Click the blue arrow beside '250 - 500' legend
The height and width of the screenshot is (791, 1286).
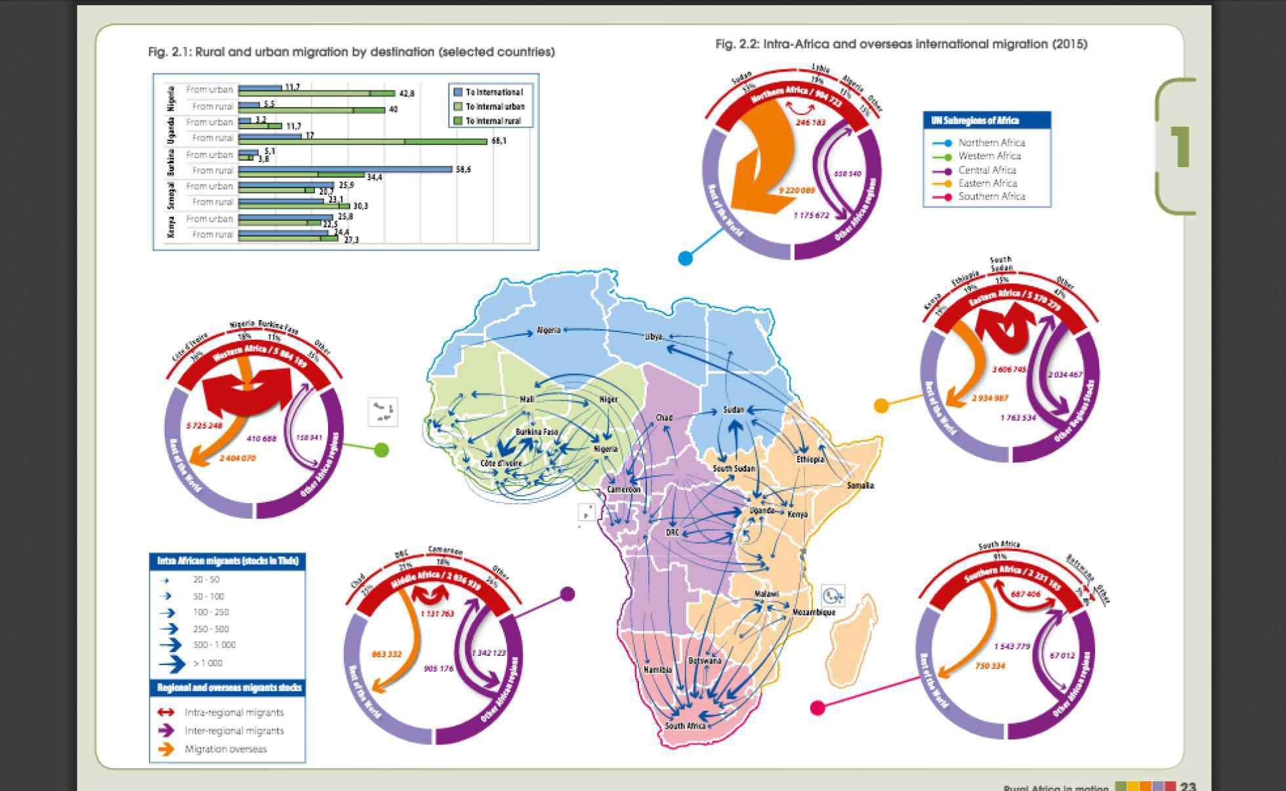169,629
